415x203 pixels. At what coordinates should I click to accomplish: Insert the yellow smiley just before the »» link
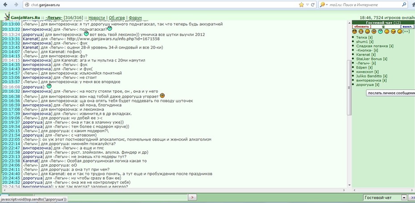tap(400, 32)
